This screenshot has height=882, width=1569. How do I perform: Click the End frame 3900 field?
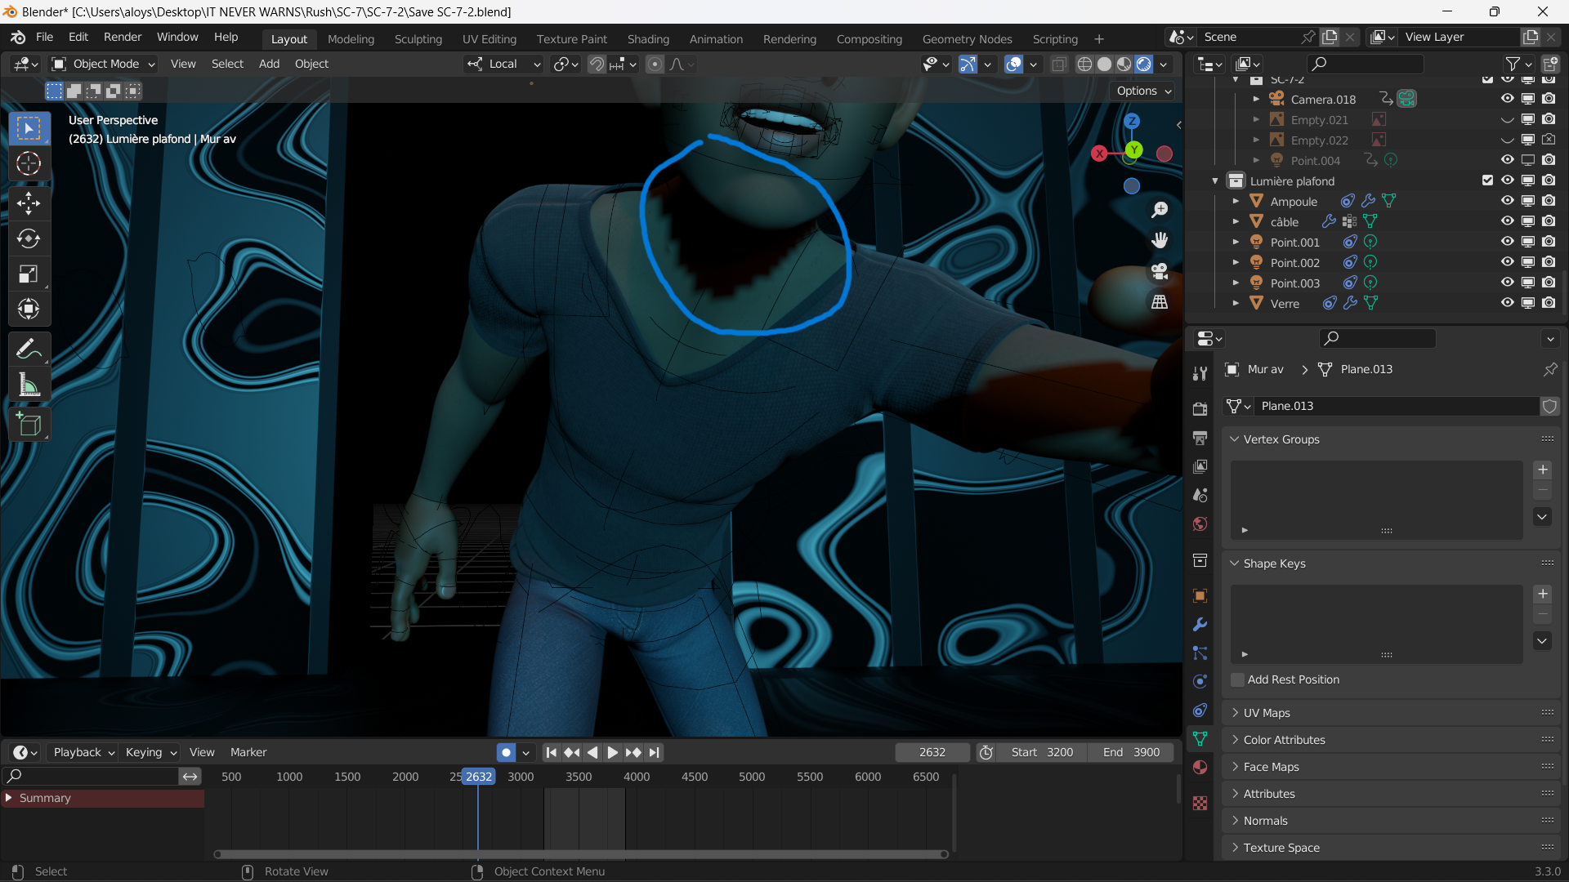[1131, 752]
